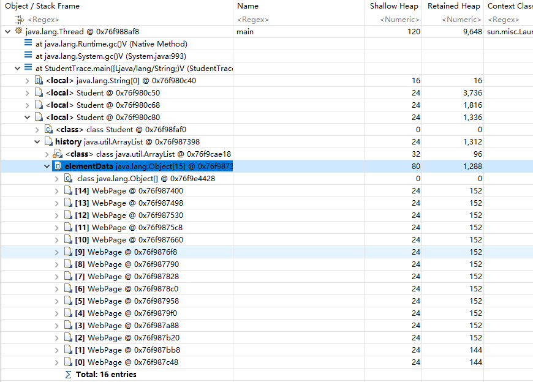This screenshot has width=533, height=382.
Task: Click retained heap value 96
Action: point(478,154)
